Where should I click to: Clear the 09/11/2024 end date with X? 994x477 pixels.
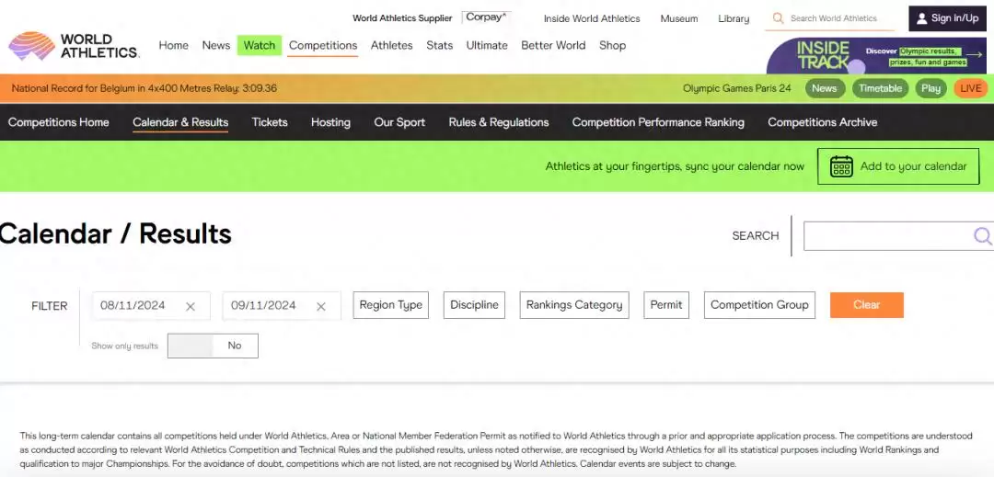[x=321, y=306]
